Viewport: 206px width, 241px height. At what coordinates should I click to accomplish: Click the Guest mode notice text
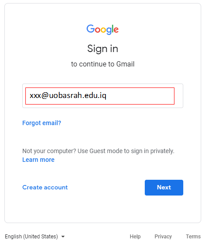(x=98, y=151)
